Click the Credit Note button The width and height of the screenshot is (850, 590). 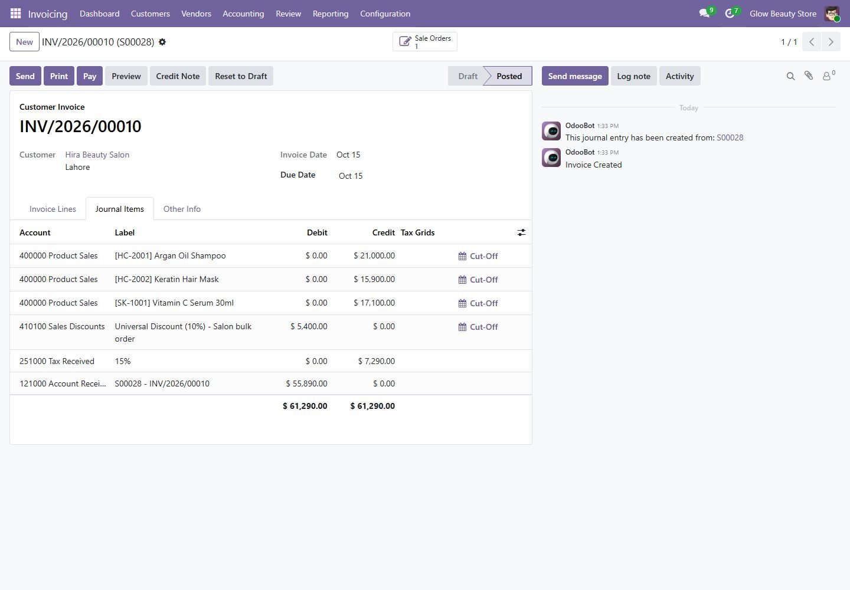[178, 76]
